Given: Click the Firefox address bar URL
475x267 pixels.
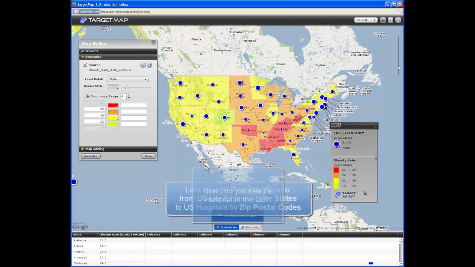Looking at the screenshot, I should (x=125, y=11).
